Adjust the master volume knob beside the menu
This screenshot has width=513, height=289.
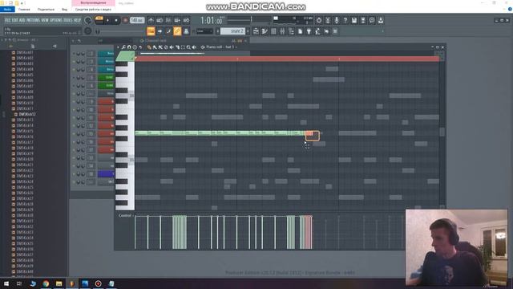tap(87, 20)
